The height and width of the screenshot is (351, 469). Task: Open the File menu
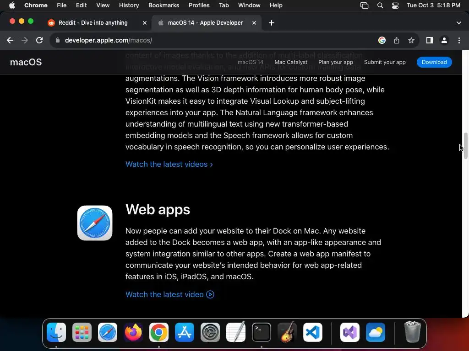pos(62,5)
